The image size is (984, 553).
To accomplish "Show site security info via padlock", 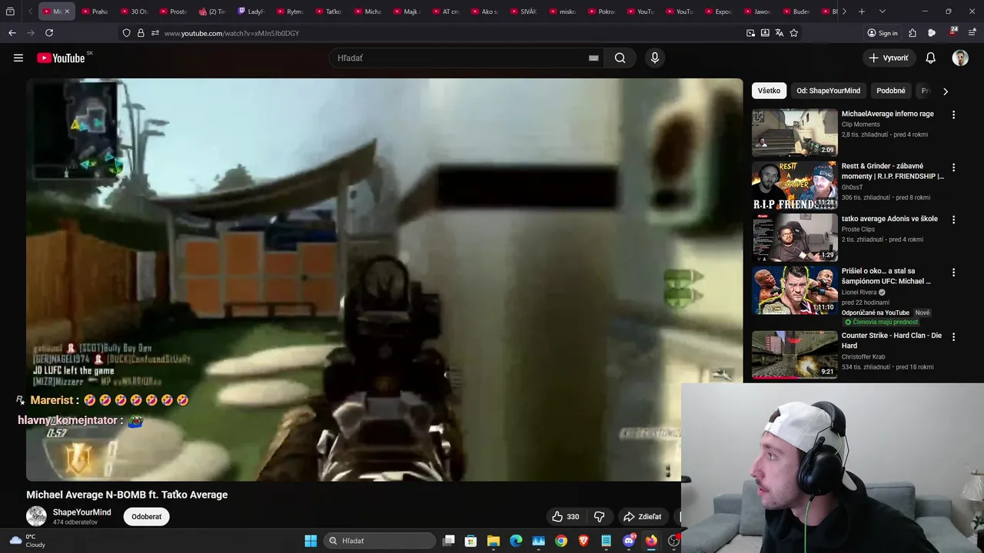I will tap(141, 33).
